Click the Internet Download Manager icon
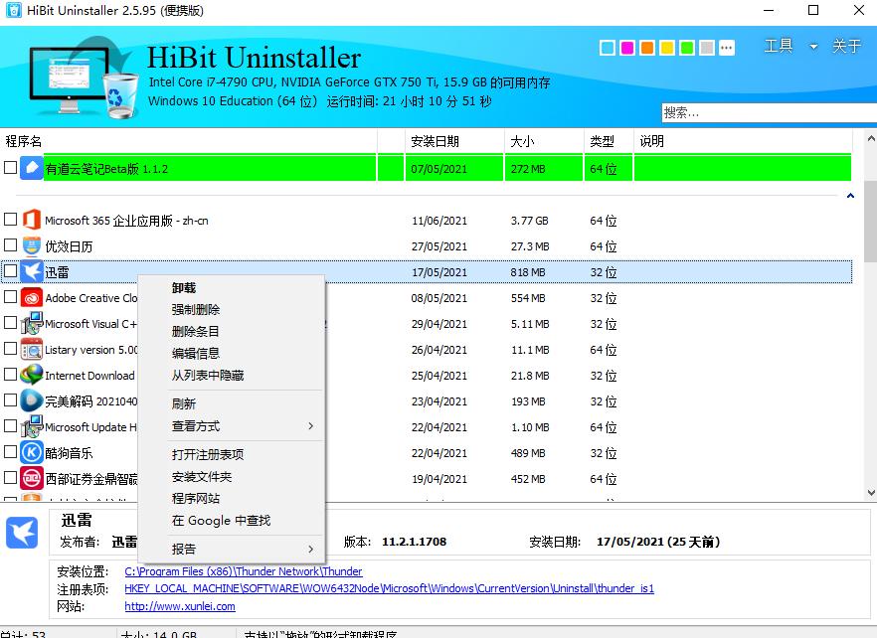Viewport: 877px width, 638px height. pos(30,376)
